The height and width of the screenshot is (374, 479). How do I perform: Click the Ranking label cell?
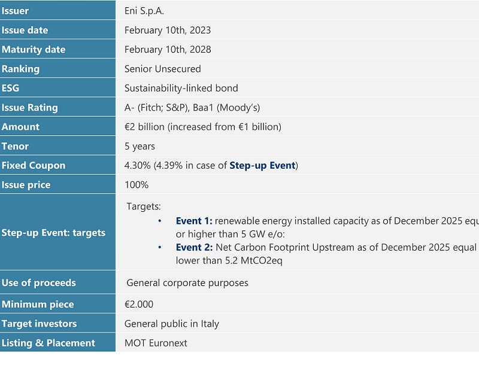click(x=21, y=69)
